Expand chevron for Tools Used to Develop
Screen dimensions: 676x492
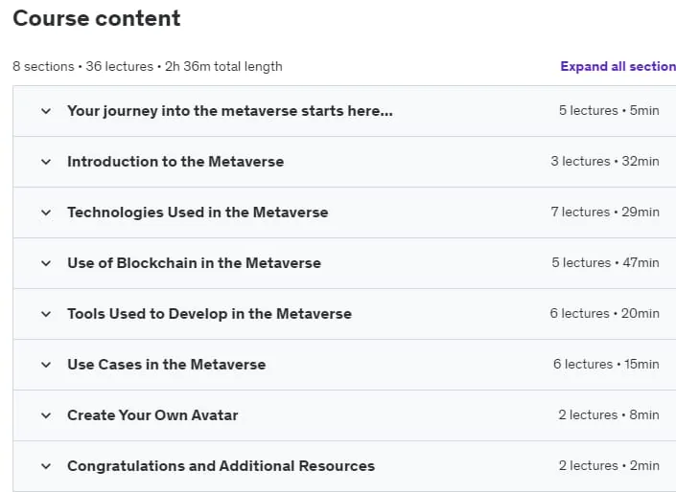click(x=46, y=314)
